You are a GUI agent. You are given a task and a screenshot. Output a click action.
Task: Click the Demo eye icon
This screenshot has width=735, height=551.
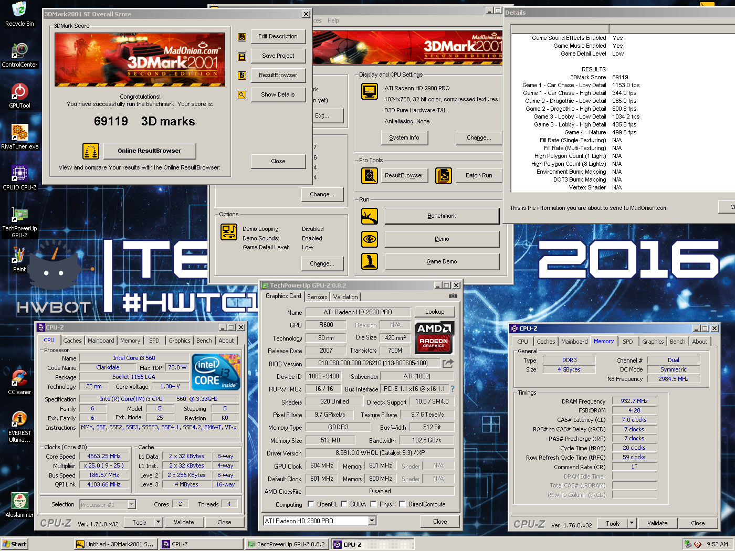coord(370,239)
